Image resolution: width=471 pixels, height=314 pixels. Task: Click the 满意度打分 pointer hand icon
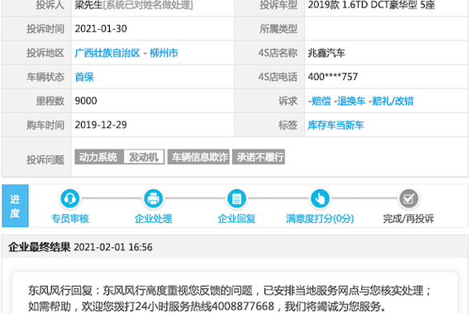(320, 198)
